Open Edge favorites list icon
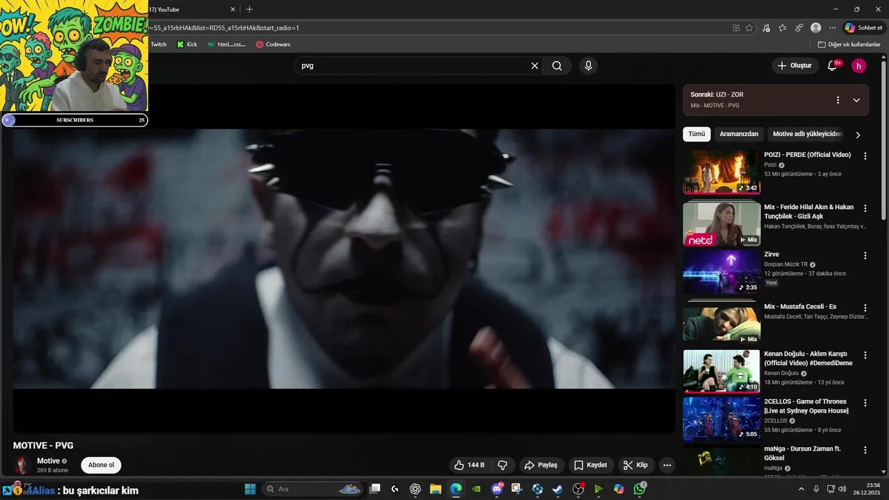This screenshot has width=889, height=500. coord(783,28)
